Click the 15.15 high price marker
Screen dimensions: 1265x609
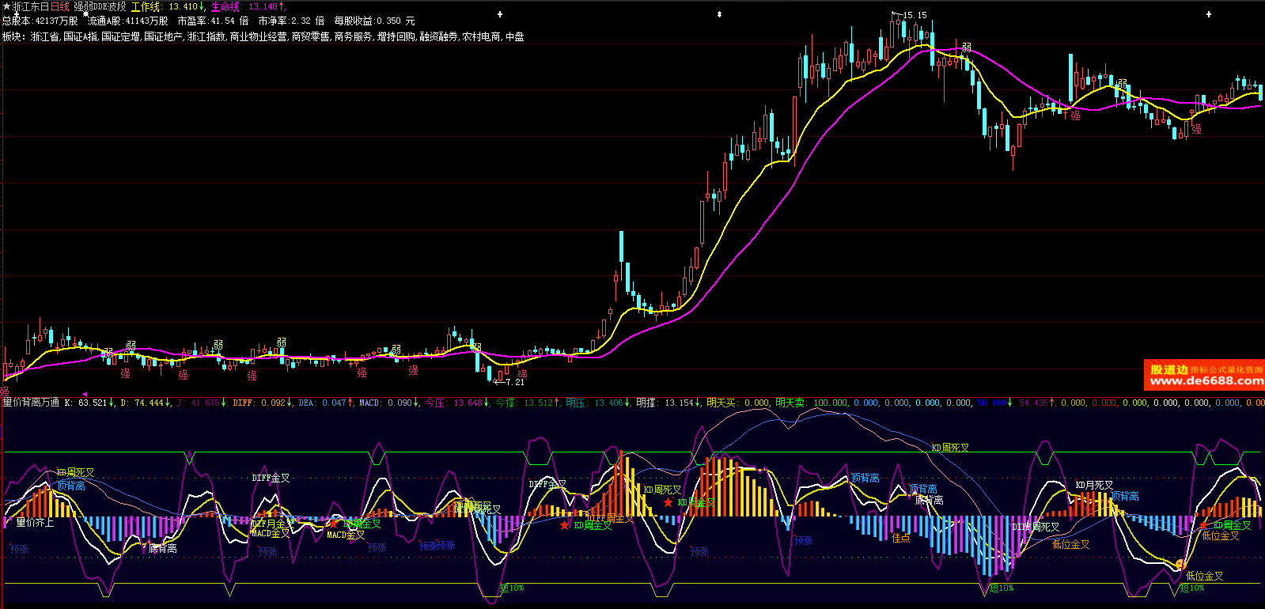click(914, 15)
